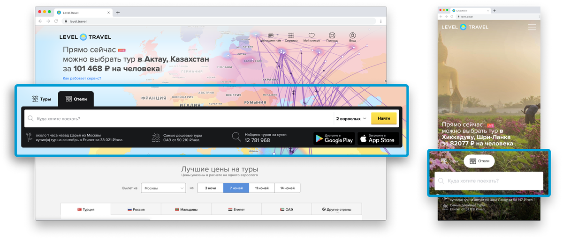
Task: Open a new tab in mobile browser window
Action: coord(495,10)
